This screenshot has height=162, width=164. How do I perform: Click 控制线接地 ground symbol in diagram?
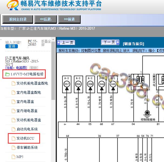pyautogui.click(x=147, y=114)
